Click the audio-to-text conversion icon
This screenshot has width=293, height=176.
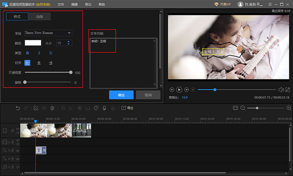point(113,108)
